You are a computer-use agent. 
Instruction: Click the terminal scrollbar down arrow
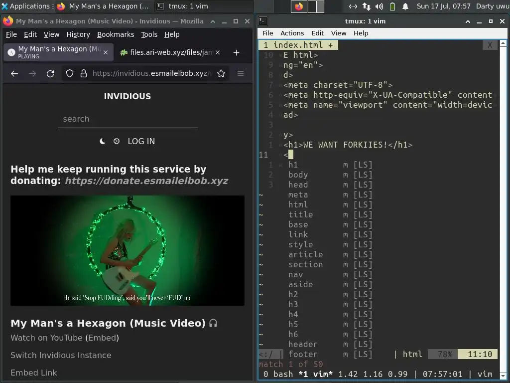click(503, 376)
